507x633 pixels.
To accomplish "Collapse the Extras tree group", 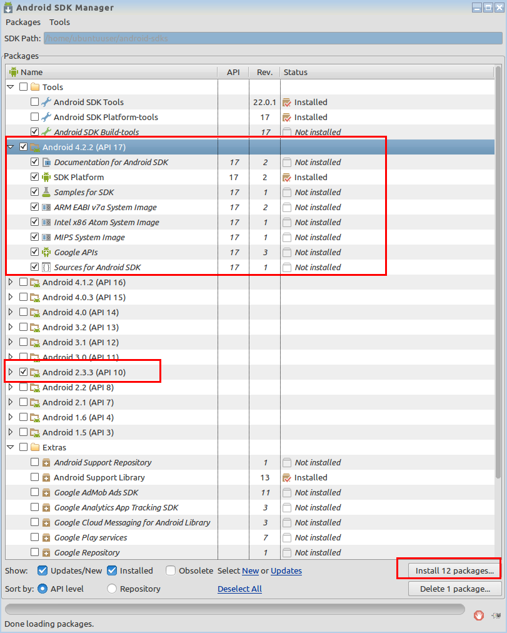I will (11, 447).
